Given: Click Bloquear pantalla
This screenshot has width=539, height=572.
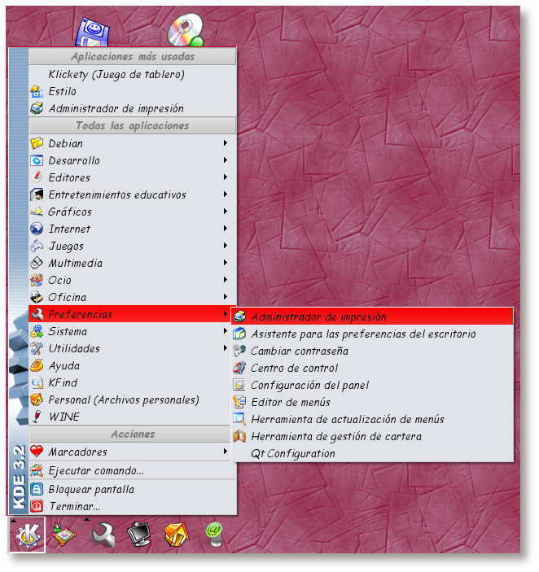Looking at the screenshot, I should click(91, 489).
